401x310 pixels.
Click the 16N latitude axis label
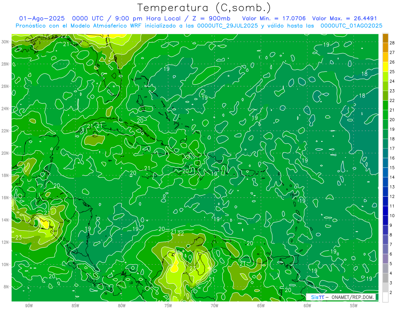click(x=5, y=197)
